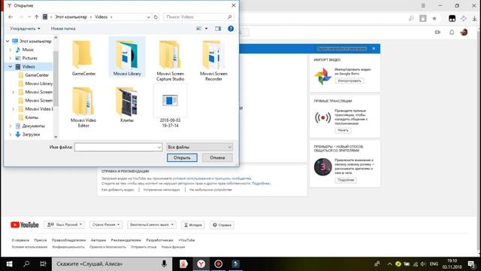Open Разработчикам footer link

click(159, 240)
